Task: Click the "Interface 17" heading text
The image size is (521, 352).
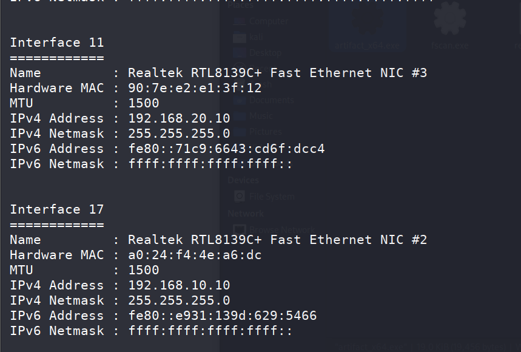Action: 57,209
